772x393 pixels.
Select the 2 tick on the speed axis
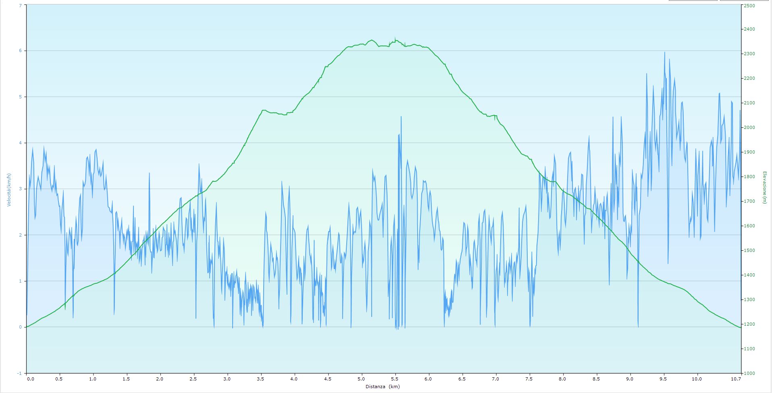pos(20,235)
